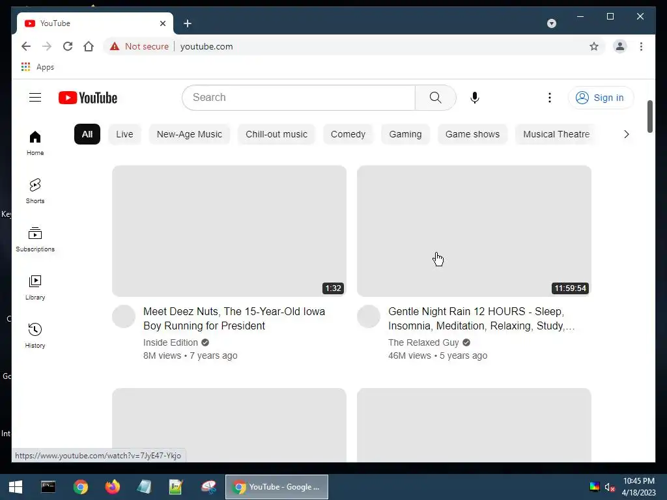Click The Relaxed Guy channel avatar
Screen dimensions: 667x500
pos(369,316)
